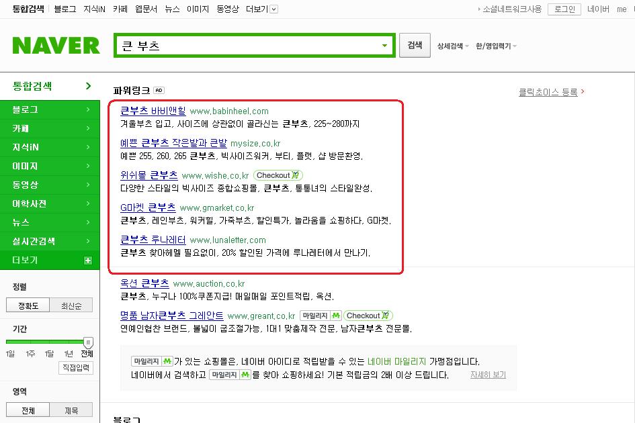Click the Checkout cart icon beside 위쉬몰 큰부츠

pos(296,175)
